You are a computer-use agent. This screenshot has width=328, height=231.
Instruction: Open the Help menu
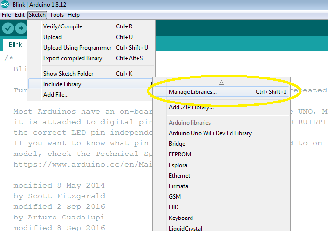[x=73, y=15]
